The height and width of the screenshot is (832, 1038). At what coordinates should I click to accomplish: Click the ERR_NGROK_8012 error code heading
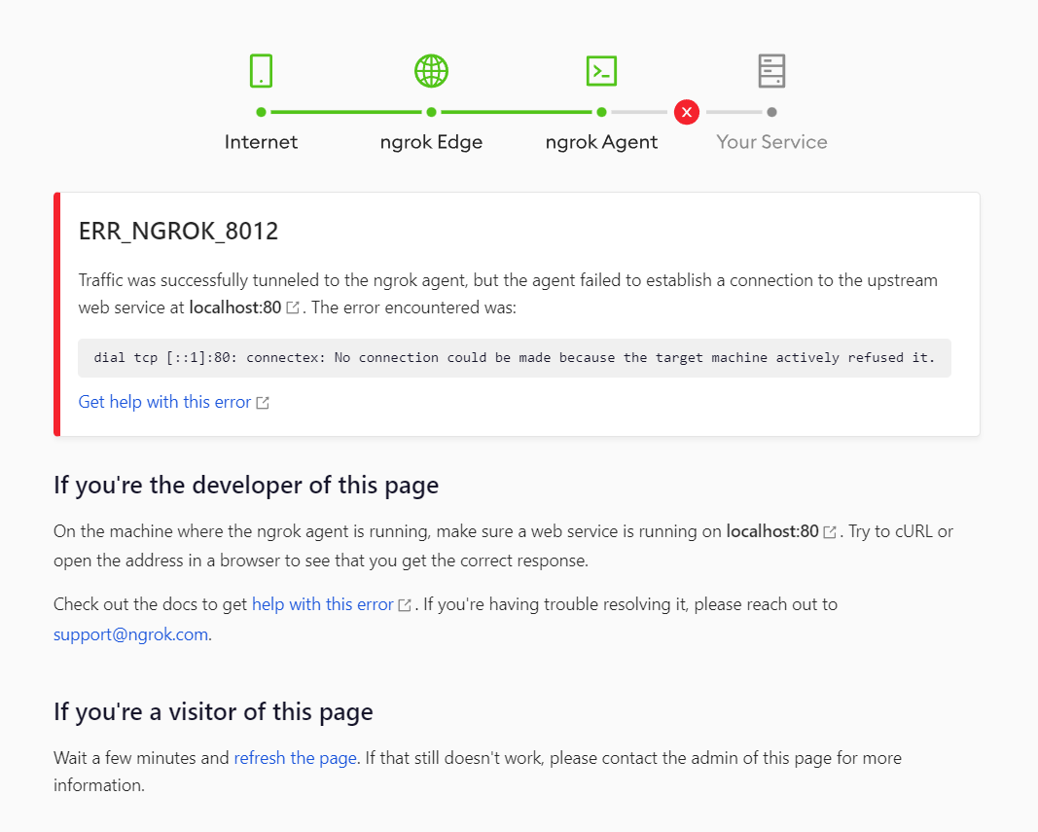point(178,232)
